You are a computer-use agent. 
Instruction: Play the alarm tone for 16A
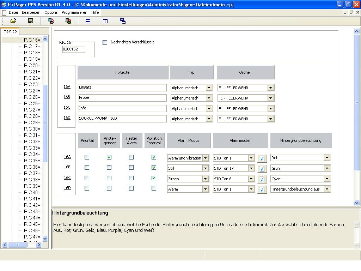[x=262, y=158]
